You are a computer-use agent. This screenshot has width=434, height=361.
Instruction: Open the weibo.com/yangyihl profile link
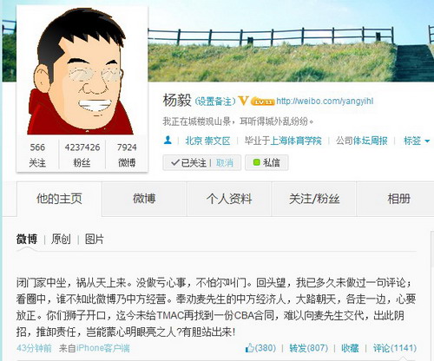click(325, 101)
